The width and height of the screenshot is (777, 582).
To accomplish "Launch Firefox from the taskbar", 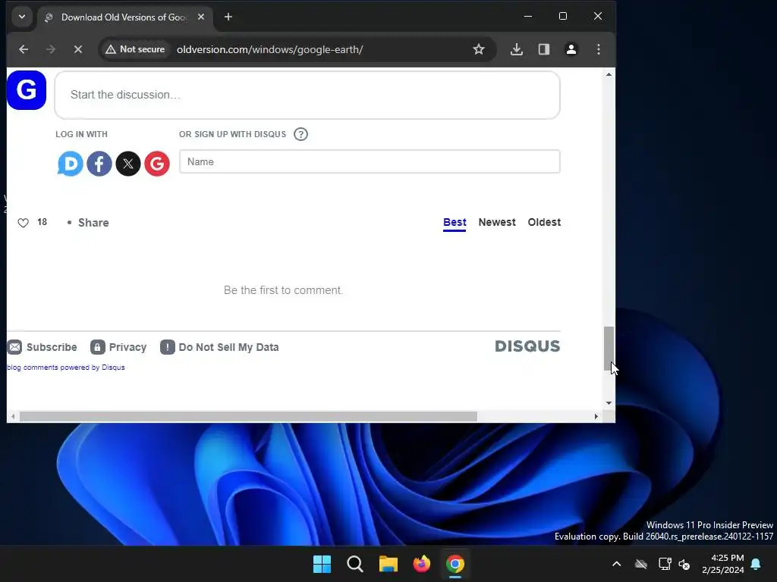I will 422,564.
